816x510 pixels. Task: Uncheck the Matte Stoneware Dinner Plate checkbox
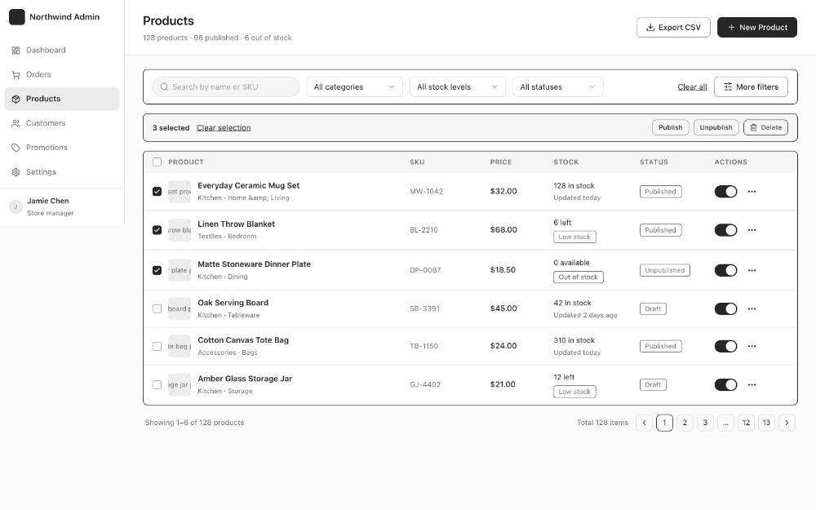[x=157, y=270]
